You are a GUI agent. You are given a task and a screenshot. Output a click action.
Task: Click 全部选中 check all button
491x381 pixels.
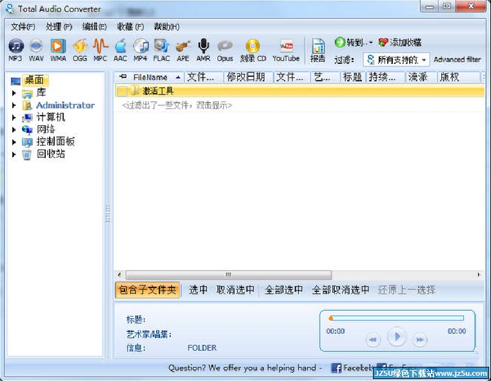point(284,290)
